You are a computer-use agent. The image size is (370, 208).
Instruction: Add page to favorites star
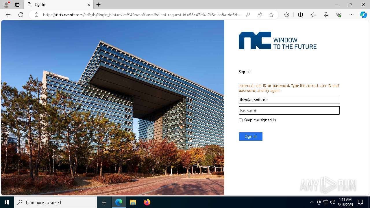pos(271,15)
